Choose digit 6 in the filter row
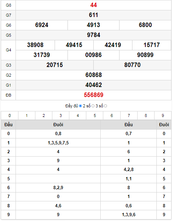Viewport: 173px width, 221px height. [112, 116]
